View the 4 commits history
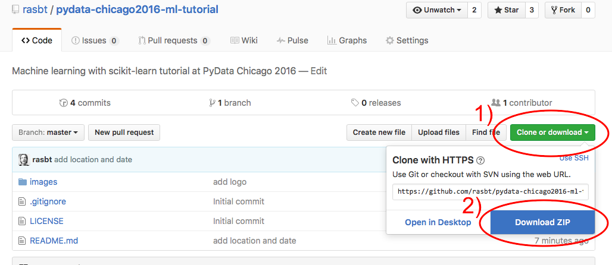Image resolution: width=612 pixels, height=265 pixels. pyautogui.click(x=84, y=103)
